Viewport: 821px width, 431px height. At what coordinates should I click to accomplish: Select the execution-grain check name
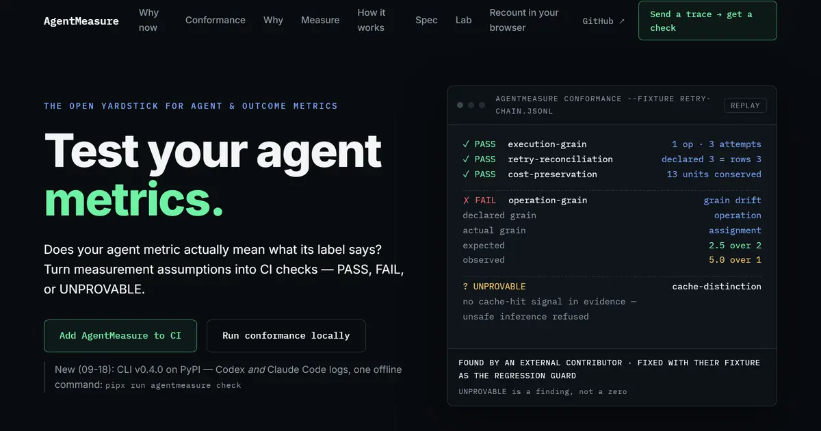[x=547, y=144]
